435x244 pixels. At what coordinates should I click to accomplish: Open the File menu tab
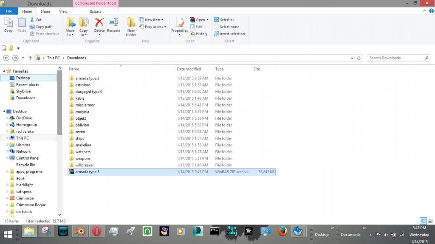tap(9, 11)
